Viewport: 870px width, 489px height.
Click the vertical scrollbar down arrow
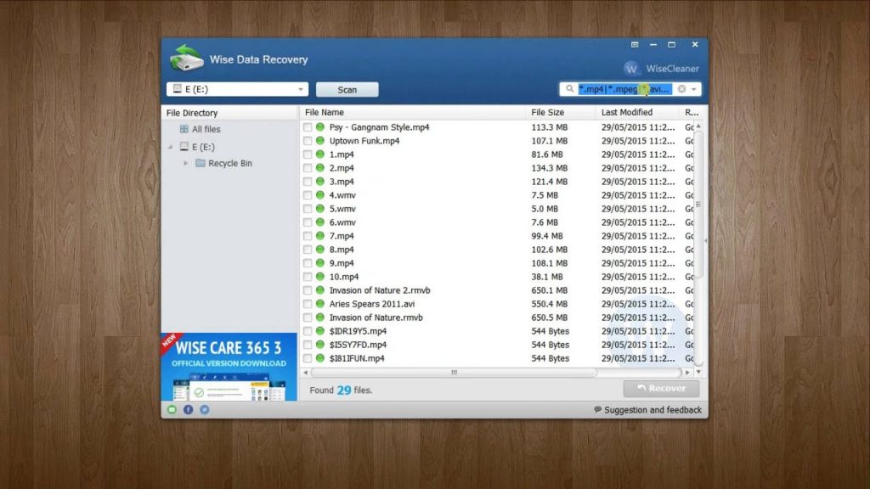coord(698,372)
